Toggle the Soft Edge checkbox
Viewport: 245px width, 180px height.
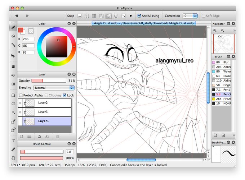pyautogui.click(x=204, y=16)
